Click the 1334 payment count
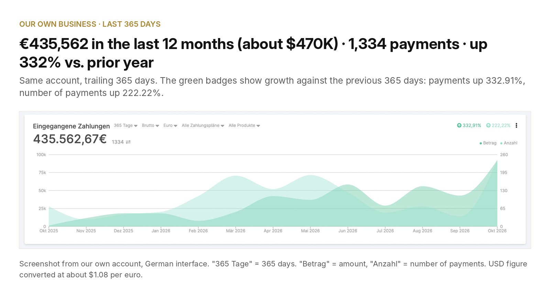Viewport: 550px width, 300px height. pos(118,142)
